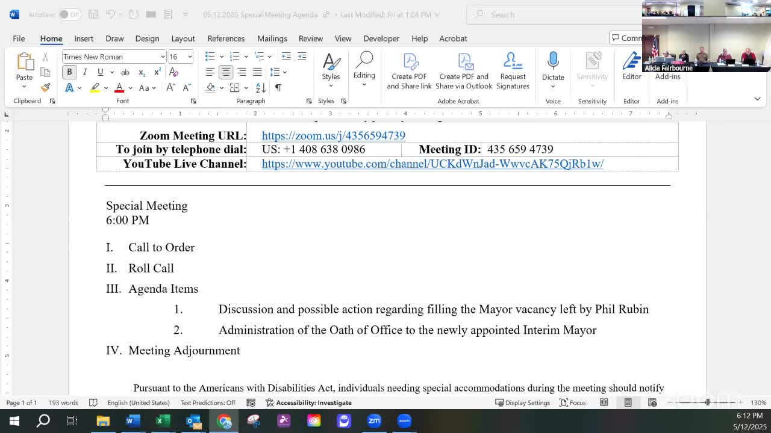Toggle the AutoSave switch

[69, 14]
